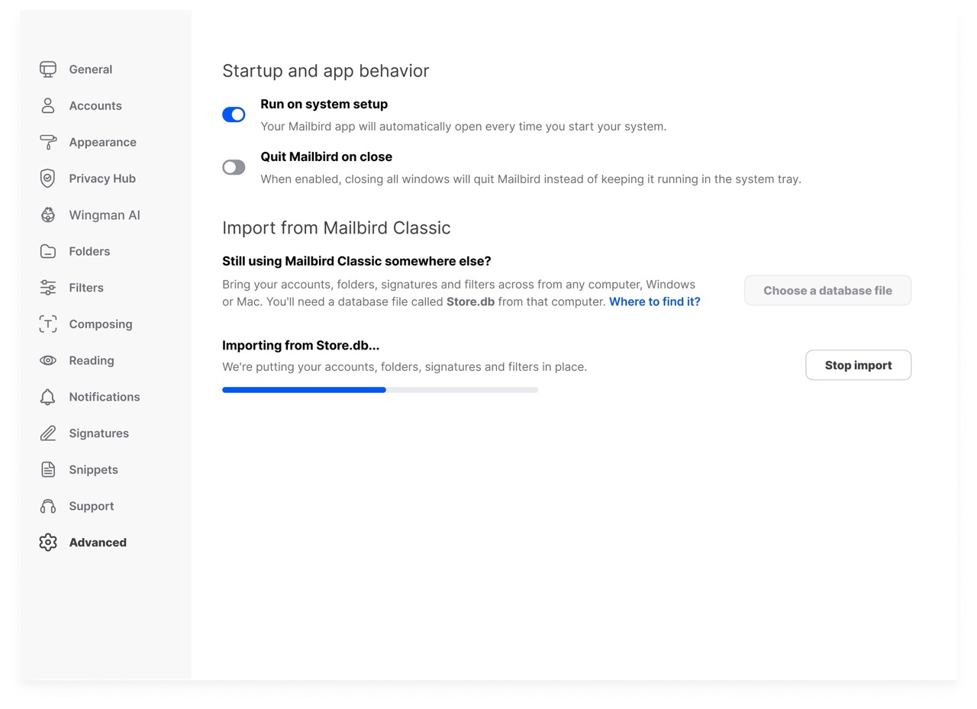Open the Composing settings label
Viewport: 977px width, 709px height.
(101, 324)
